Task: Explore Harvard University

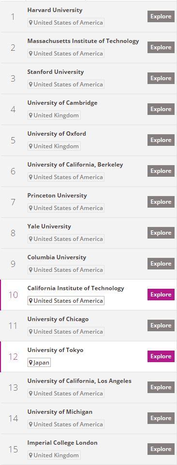Action: tap(161, 16)
